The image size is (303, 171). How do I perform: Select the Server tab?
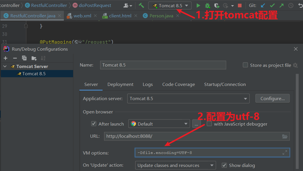coord(91,84)
